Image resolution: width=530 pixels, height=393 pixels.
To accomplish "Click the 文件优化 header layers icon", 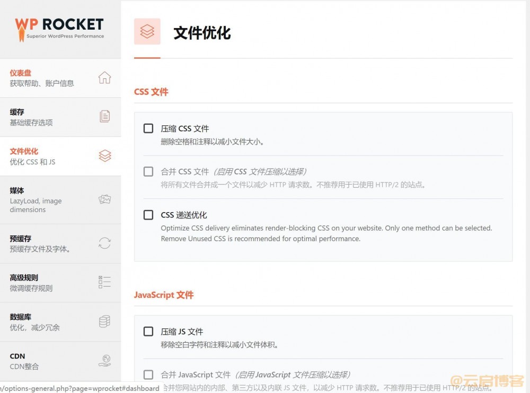I will [x=146, y=32].
